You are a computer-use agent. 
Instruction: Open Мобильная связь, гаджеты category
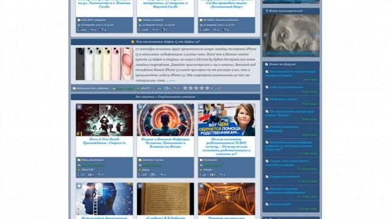(x=93, y=88)
